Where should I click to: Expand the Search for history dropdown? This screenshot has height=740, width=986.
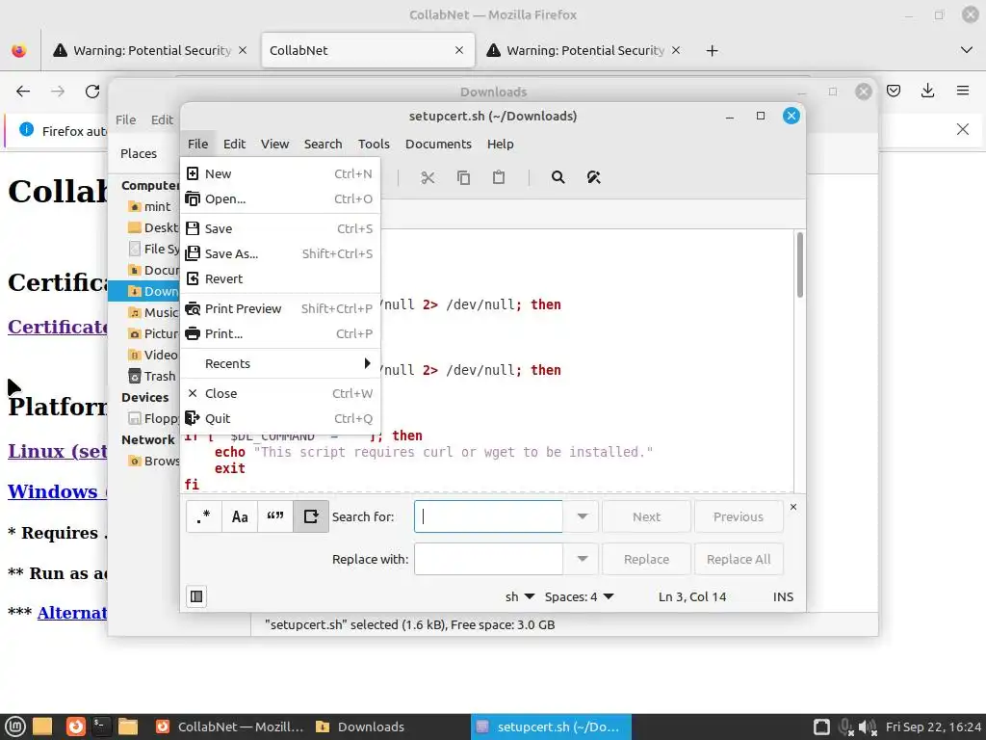pos(581,516)
